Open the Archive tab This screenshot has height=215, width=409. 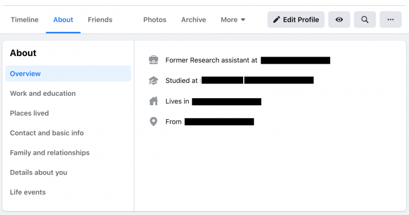pyautogui.click(x=193, y=19)
